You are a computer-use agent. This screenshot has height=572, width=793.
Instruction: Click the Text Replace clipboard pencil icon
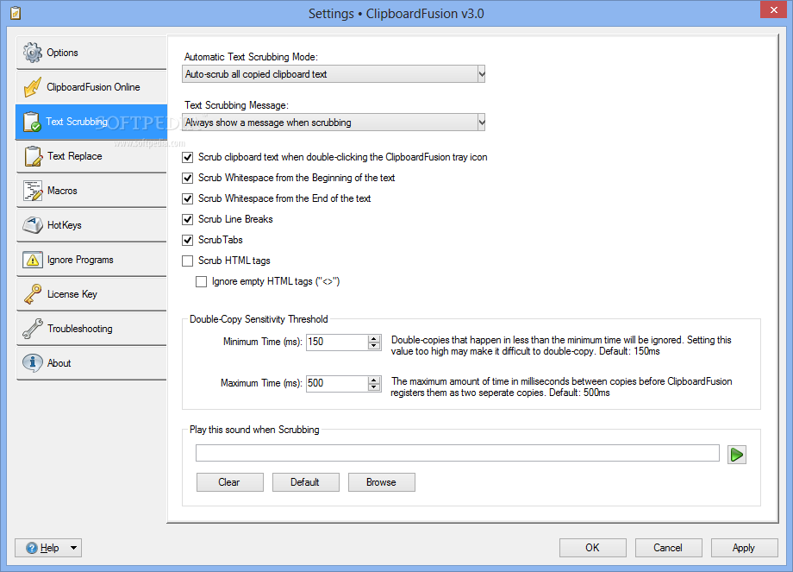click(x=34, y=156)
